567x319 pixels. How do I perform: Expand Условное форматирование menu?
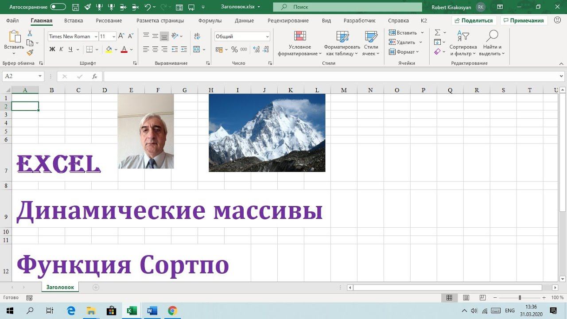click(x=300, y=43)
